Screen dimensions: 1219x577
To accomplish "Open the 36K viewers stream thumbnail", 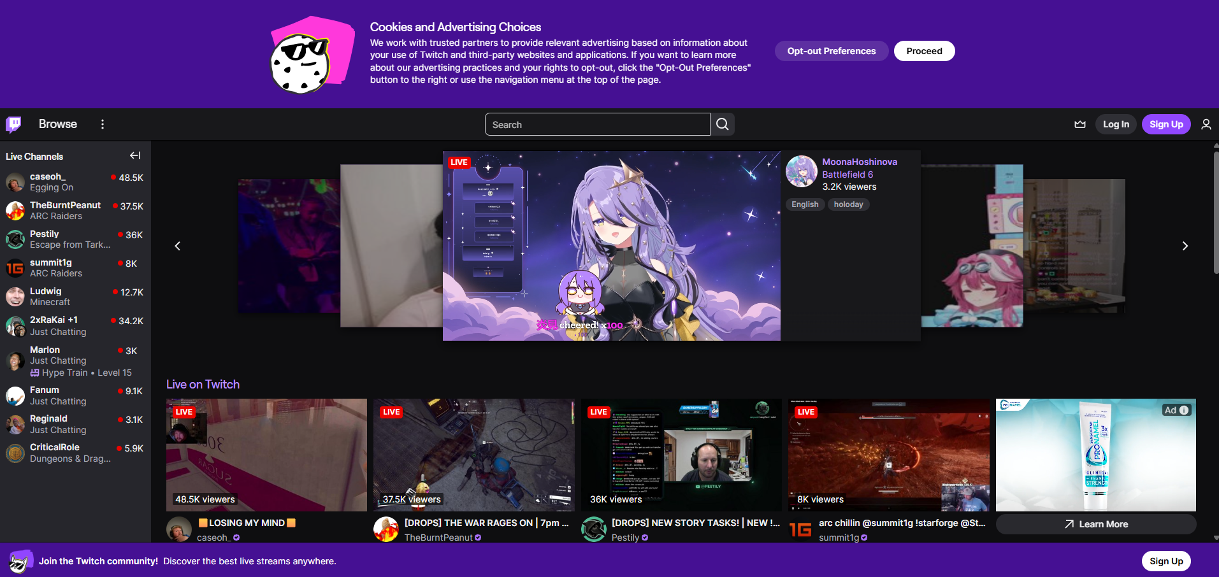I will coord(681,455).
